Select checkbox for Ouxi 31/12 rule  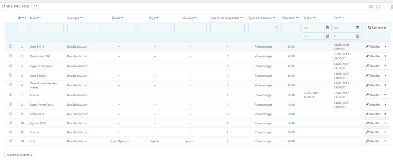coord(10,46)
